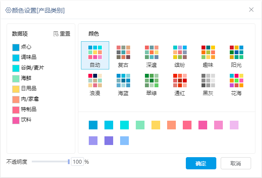Pick the pale lilac palette color
This screenshot has width=262, height=178.
(234, 125)
